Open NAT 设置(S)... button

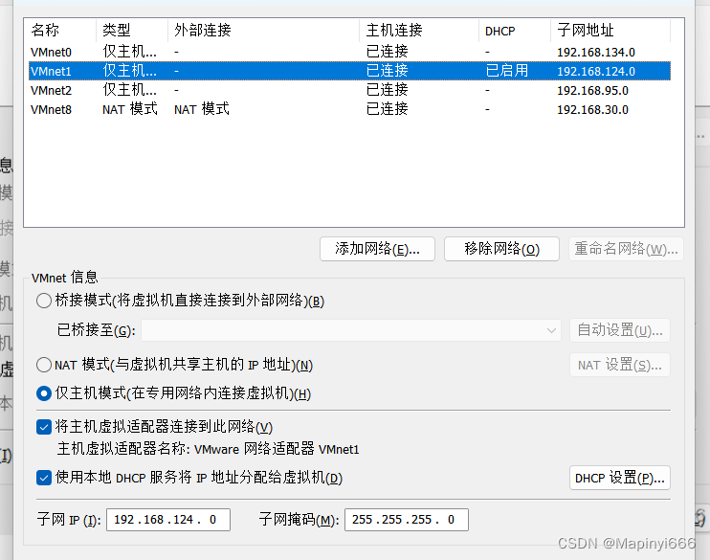pyautogui.click(x=620, y=365)
